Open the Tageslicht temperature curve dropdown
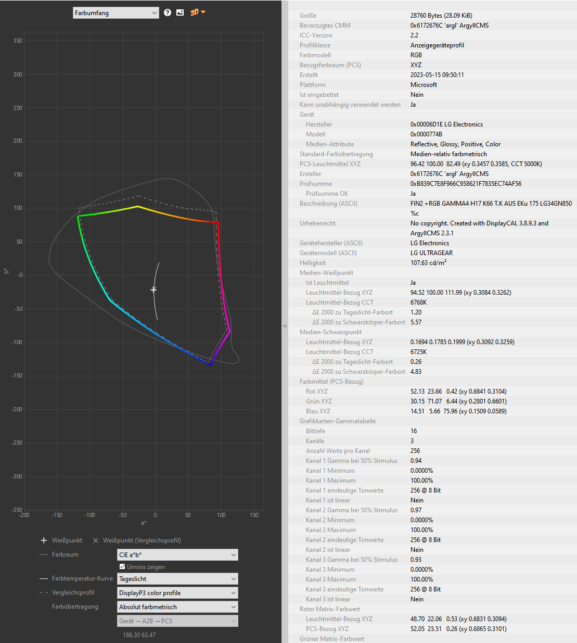 177,579
